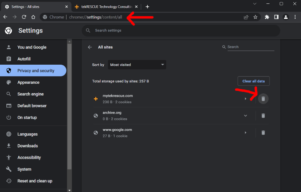Click the www.google.com globe favicon
Image resolution: width=301 pixels, height=192 pixels.
click(96, 133)
